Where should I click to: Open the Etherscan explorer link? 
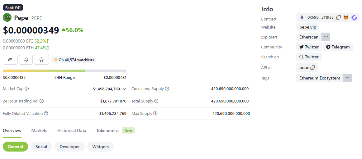point(309,37)
